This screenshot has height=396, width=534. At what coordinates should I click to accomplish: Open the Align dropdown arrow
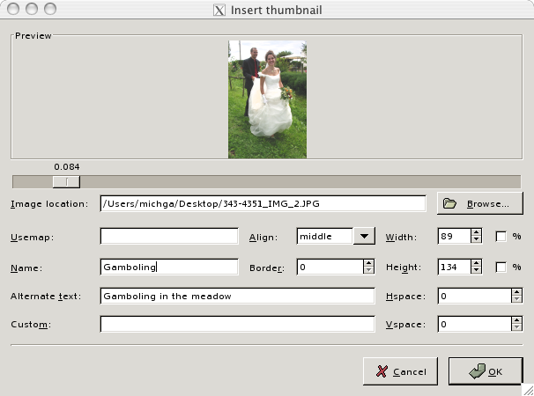click(364, 236)
